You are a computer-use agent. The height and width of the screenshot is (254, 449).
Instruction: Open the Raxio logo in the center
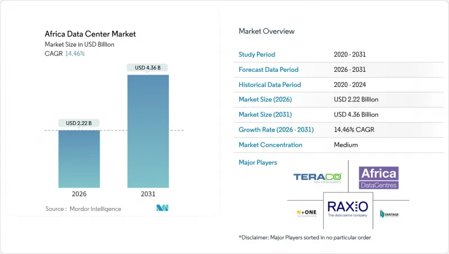347,209
